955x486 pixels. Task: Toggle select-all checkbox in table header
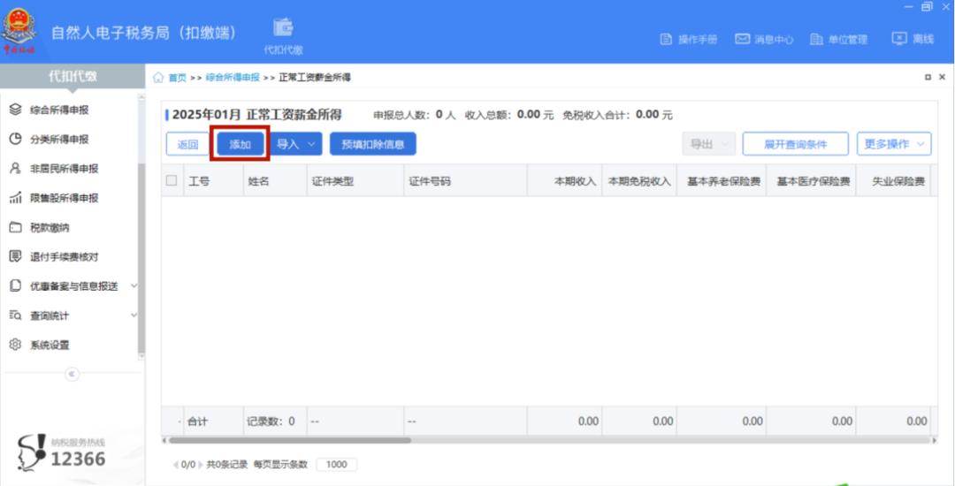pyautogui.click(x=172, y=180)
